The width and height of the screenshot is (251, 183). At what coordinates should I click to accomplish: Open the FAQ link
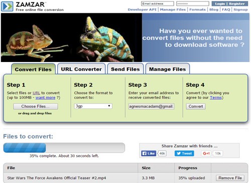click(226, 9)
